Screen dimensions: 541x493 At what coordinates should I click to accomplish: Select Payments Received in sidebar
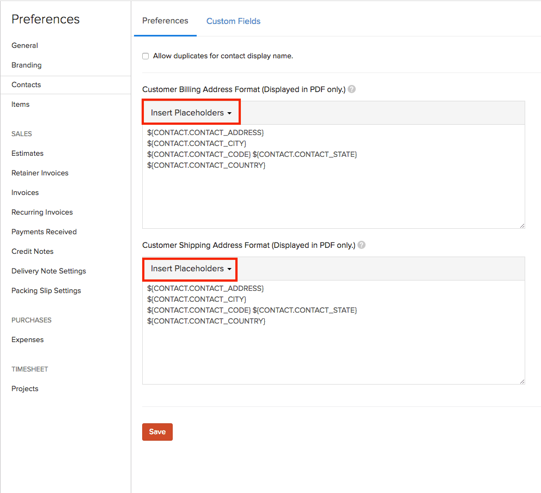click(44, 232)
